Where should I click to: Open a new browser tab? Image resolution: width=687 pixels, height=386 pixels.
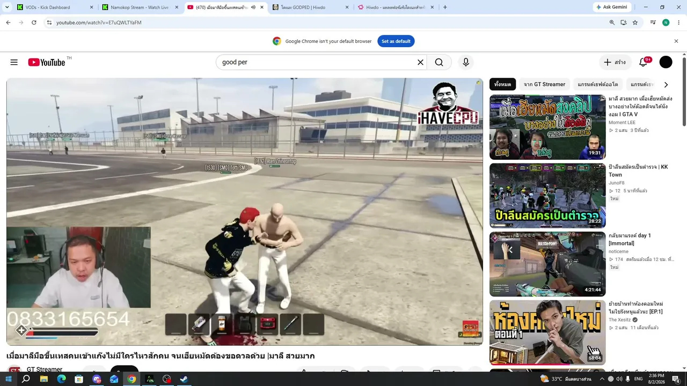445,8
